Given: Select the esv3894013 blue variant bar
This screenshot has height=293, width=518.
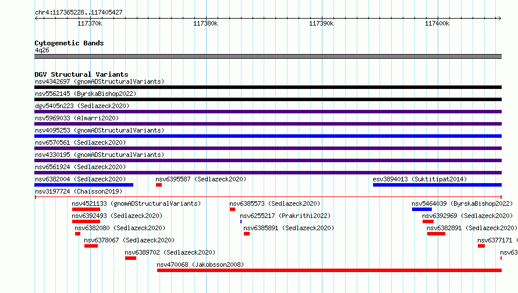Looking at the screenshot, I should (438, 185).
